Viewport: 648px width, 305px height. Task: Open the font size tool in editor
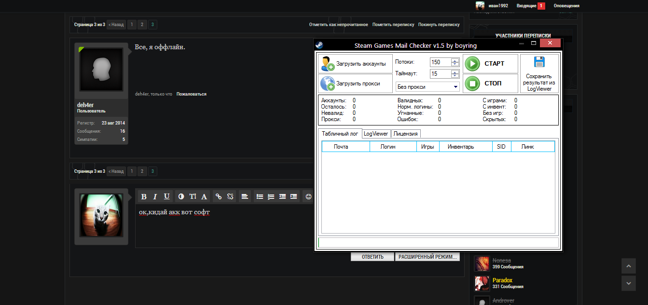click(x=193, y=196)
